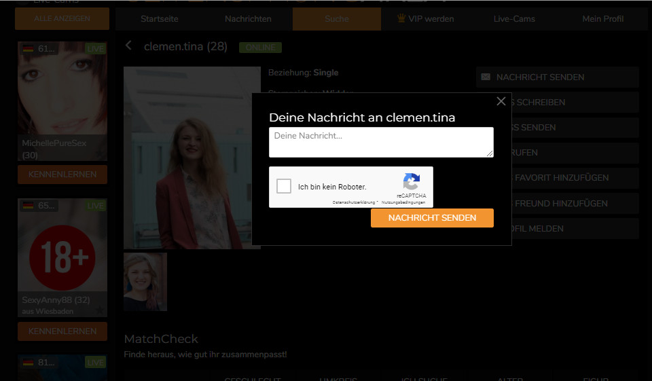Open the Suche tab
652x381 pixels.
[337, 19]
